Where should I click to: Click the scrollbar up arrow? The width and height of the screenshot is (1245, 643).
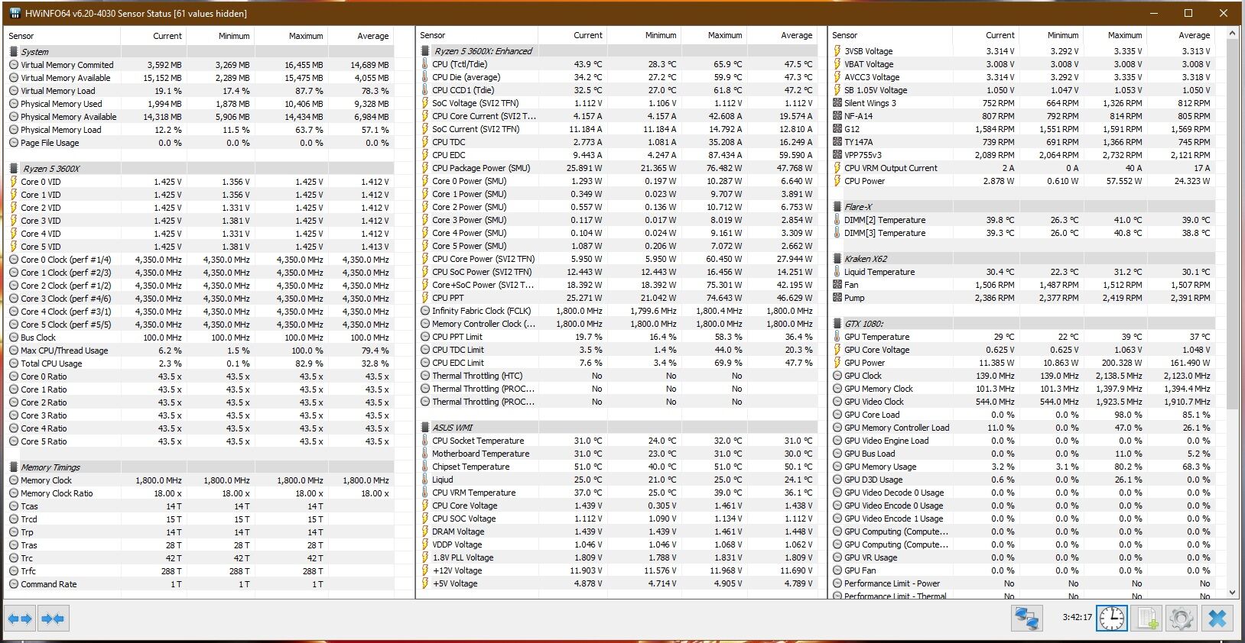tap(1232, 34)
